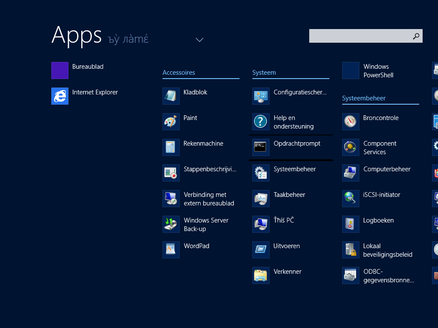
Task: Start Rekenmachine calculator icon
Action: point(171,147)
